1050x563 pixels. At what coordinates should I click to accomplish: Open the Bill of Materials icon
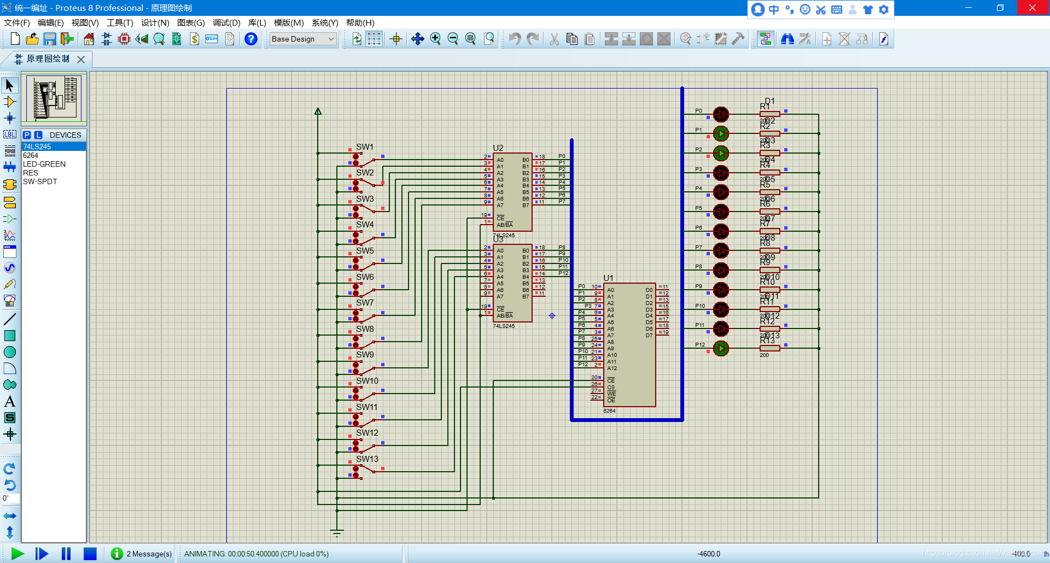[x=194, y=39]
